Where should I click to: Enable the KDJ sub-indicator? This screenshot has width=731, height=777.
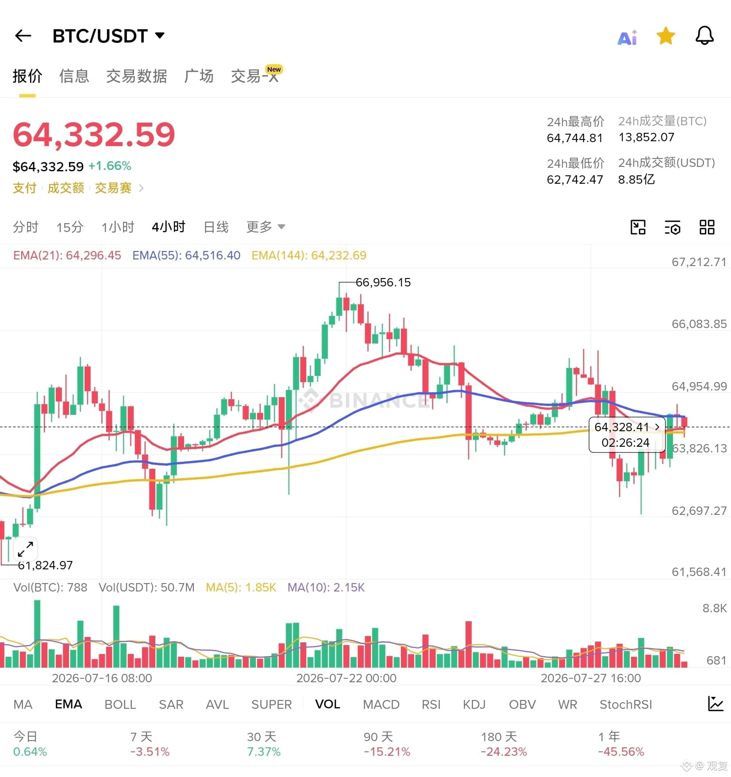pyautogui.click(x=474, y=704)
